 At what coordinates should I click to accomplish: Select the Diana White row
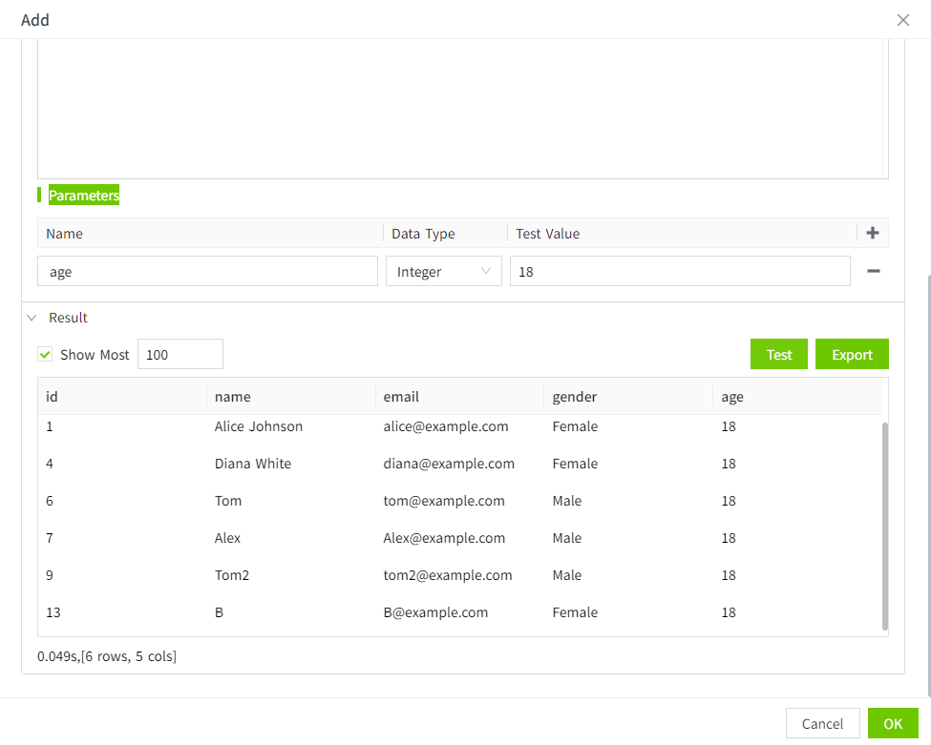[253, 464]
